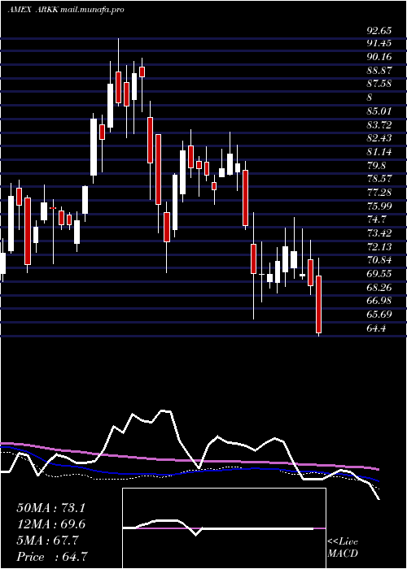The image size is (407, 569).
Task: Click the '50MA : 73.1' readout
Action: coord(50,508)
